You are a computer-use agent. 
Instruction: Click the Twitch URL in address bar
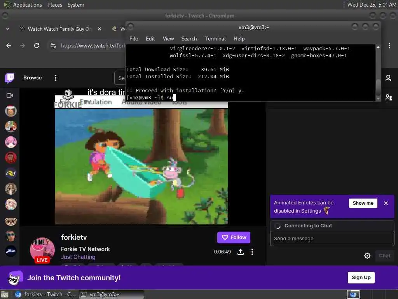coord(93,46)
